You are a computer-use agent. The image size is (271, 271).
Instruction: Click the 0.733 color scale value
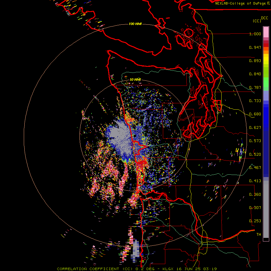coord(255,101)
